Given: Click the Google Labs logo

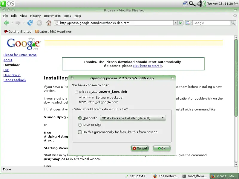Looking at the screenshot, I should (24, 44).
